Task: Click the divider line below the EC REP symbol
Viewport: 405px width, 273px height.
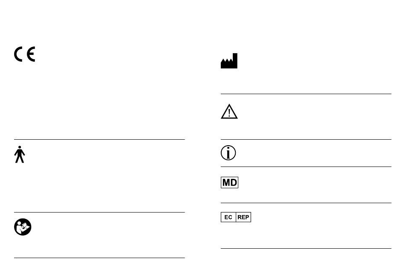Action: coord(306,248)
